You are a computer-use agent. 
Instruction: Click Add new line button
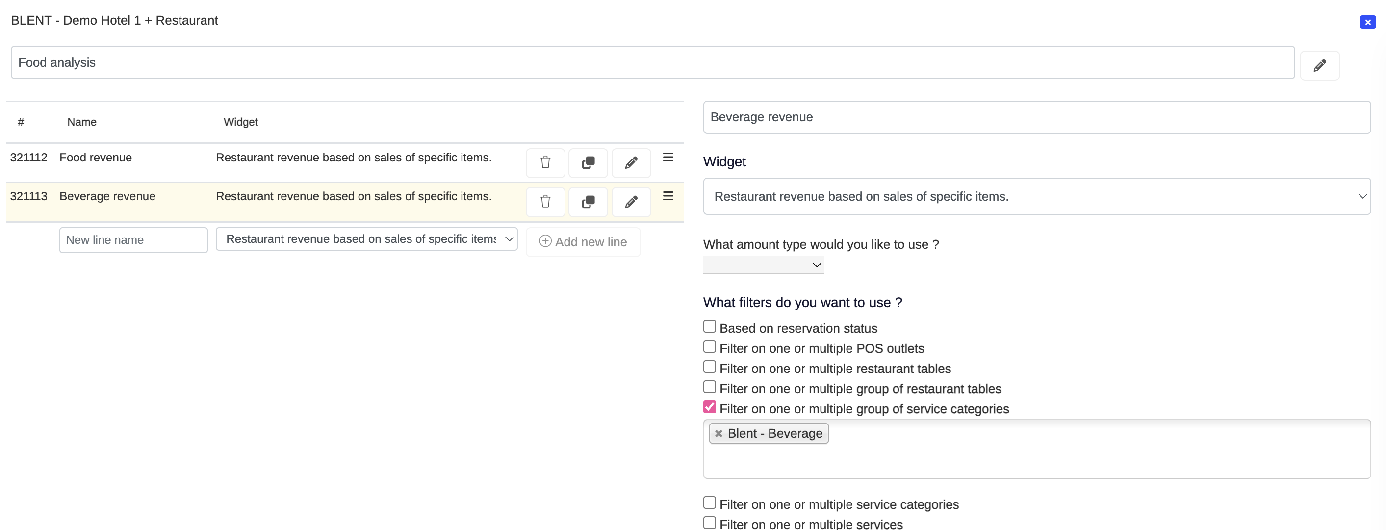click(x=583, y=242)
